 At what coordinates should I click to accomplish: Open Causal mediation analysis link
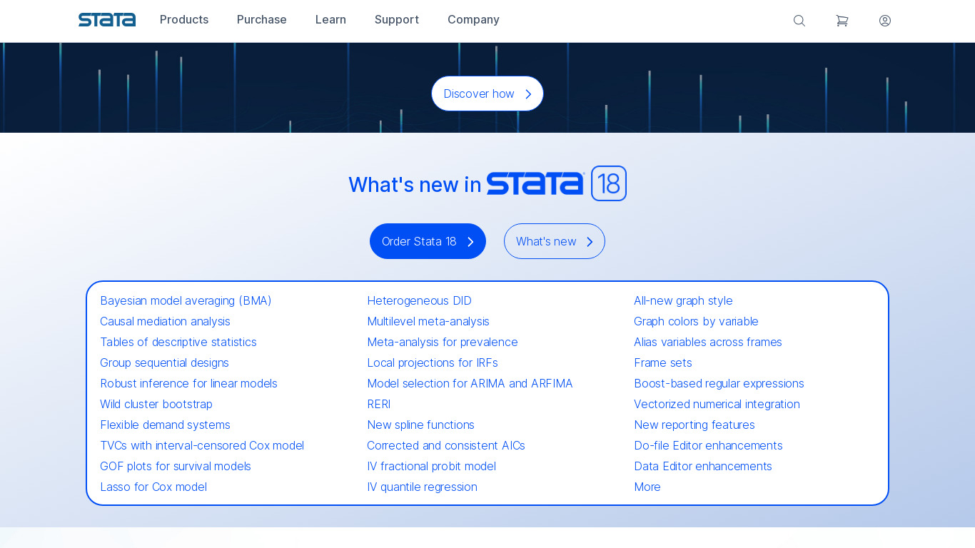(x=165, y=322)
